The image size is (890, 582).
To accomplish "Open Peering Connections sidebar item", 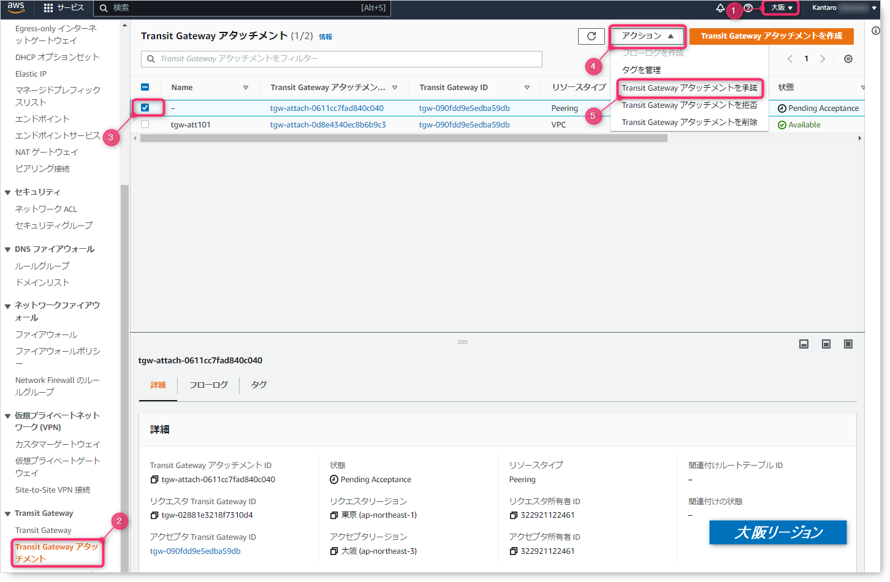I will 42,169.
